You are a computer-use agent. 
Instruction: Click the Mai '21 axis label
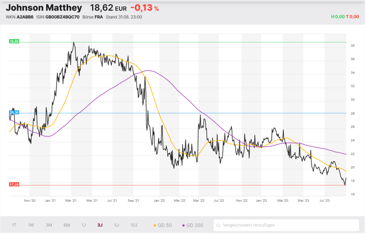pos(92,201)
